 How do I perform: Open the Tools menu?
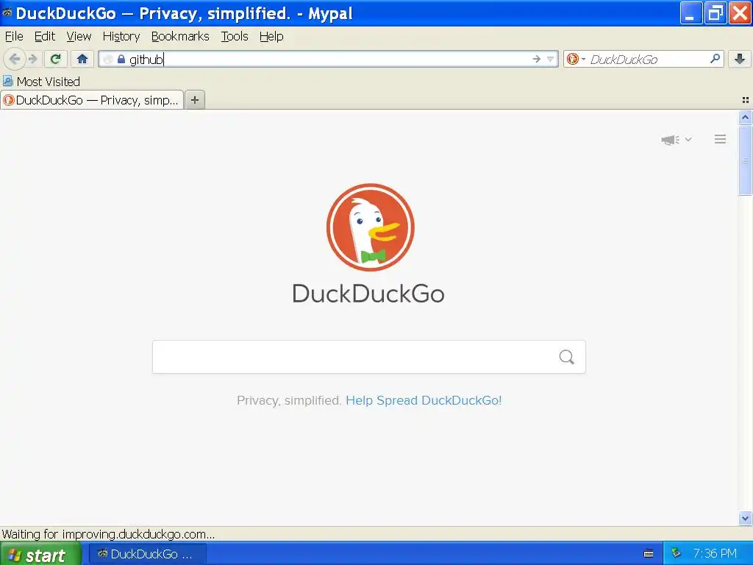235,37
